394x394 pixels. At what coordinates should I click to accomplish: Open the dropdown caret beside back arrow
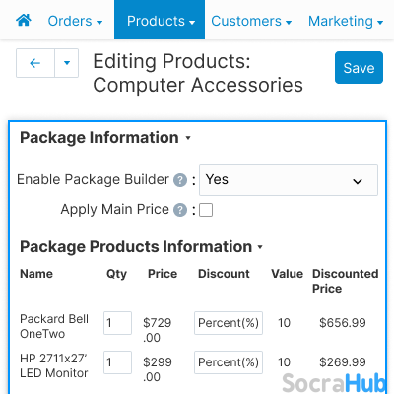(67, 63)
